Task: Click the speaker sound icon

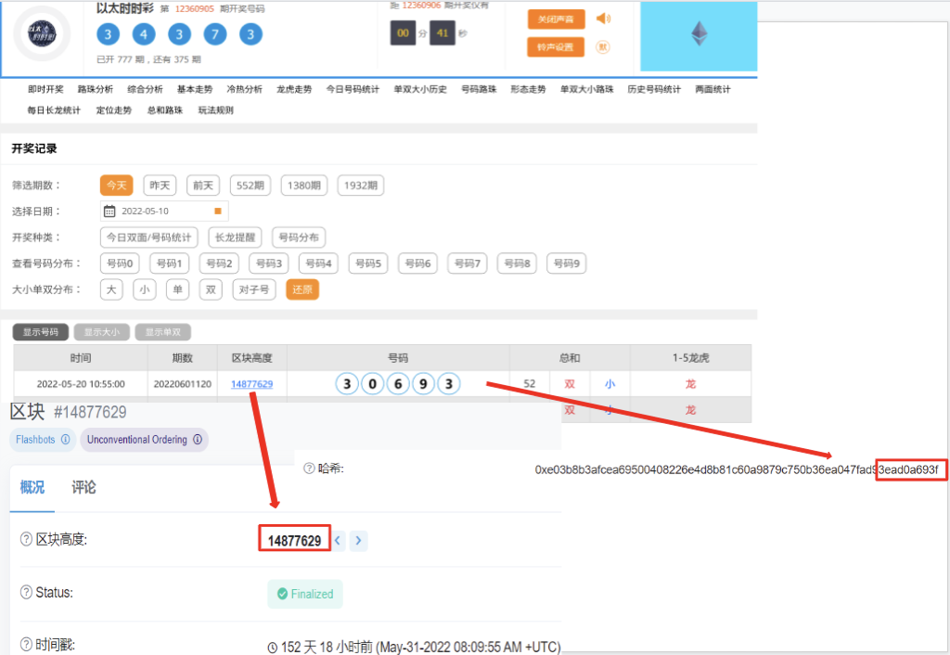Action: [603, 19]
